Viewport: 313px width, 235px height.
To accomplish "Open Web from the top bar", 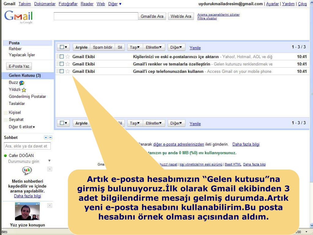I will click(101, 4).
